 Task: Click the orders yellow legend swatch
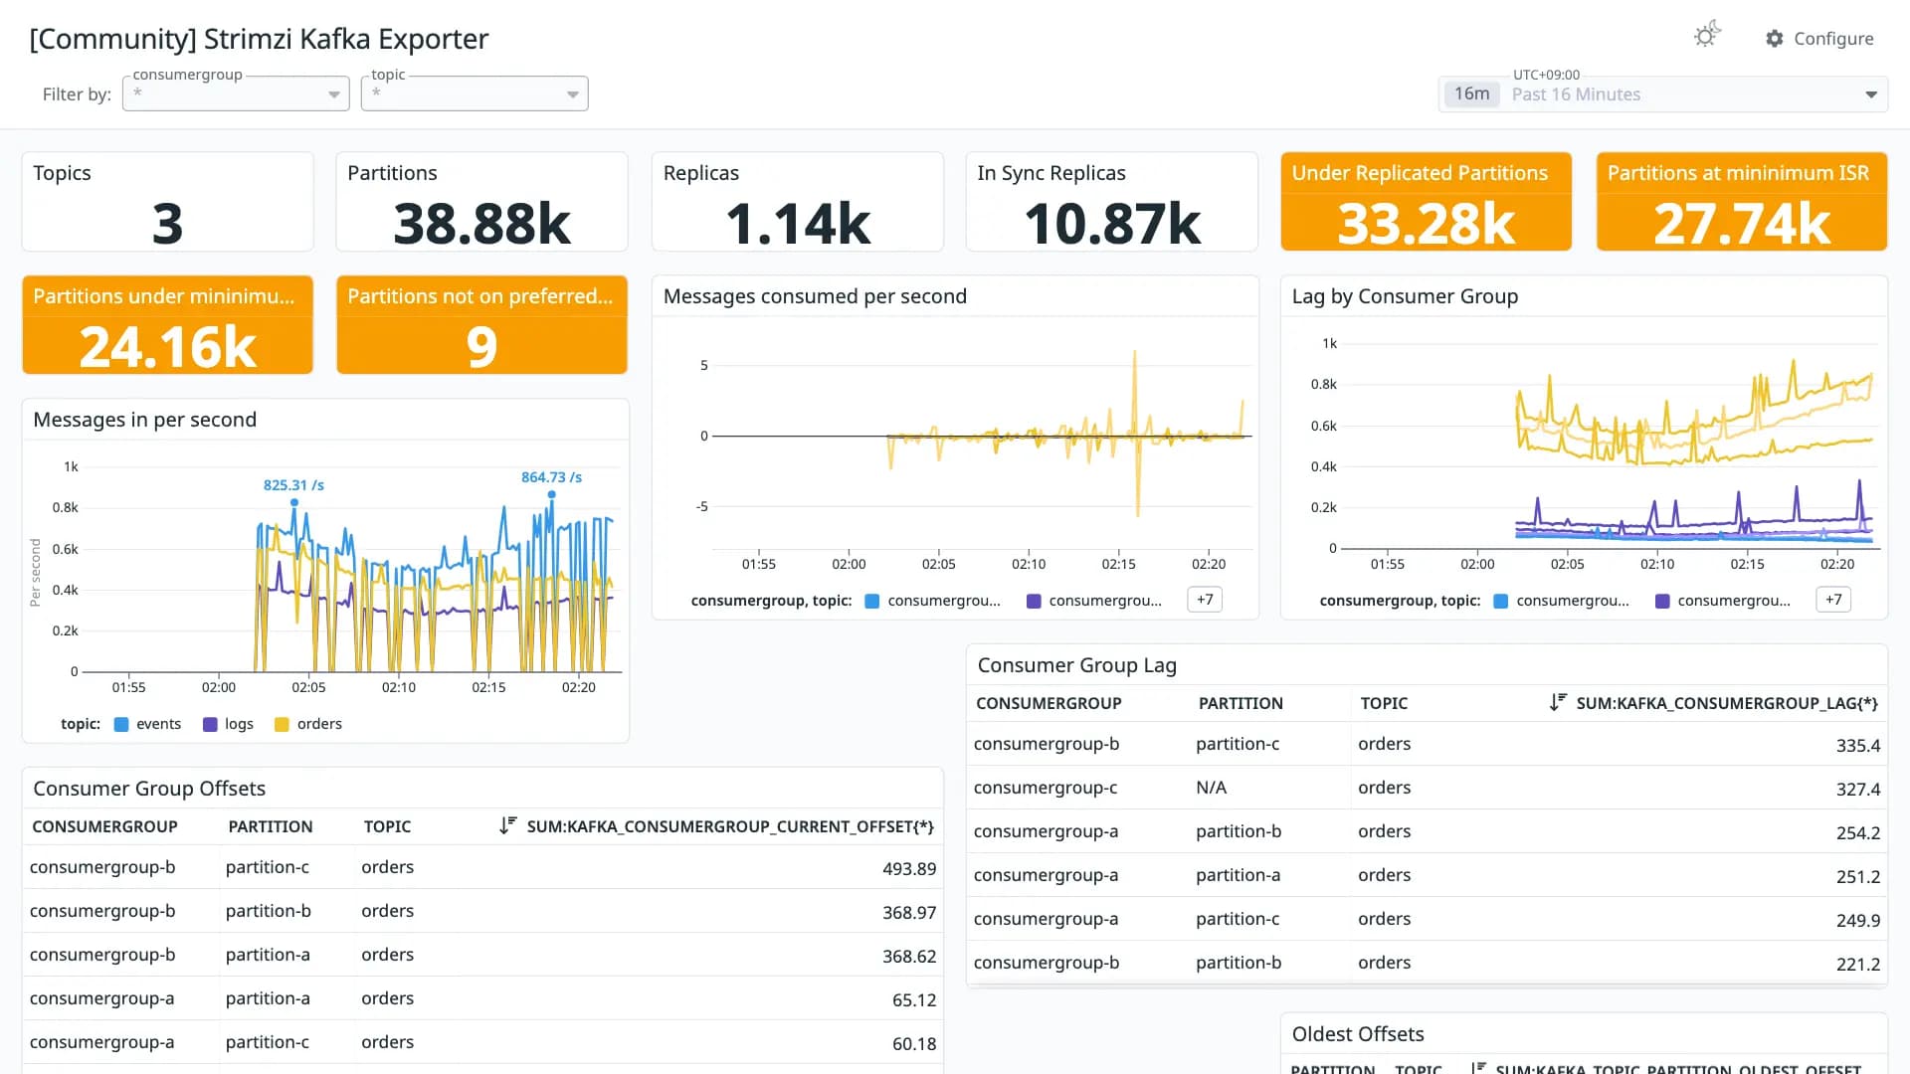(282, 724)
